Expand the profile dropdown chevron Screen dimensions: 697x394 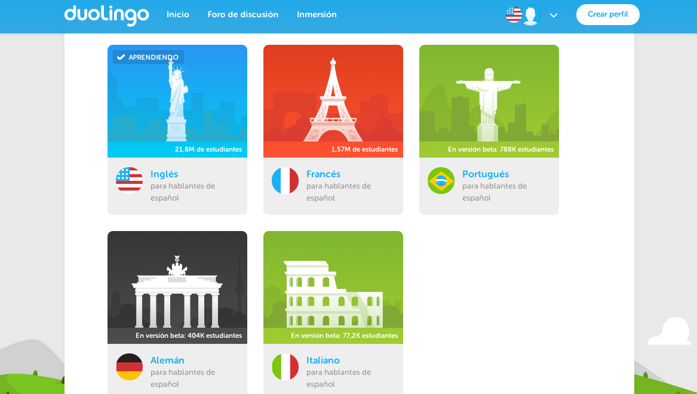coord(554,15)
